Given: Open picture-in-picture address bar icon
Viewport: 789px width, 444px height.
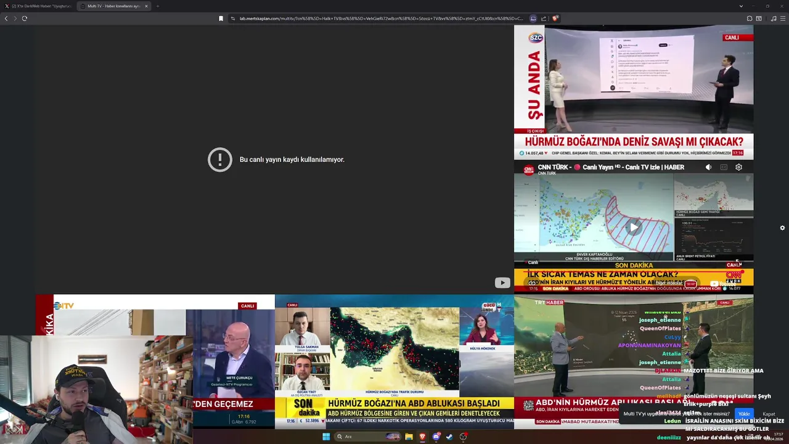Looking at the screenshot, I should tap(533, 18).
